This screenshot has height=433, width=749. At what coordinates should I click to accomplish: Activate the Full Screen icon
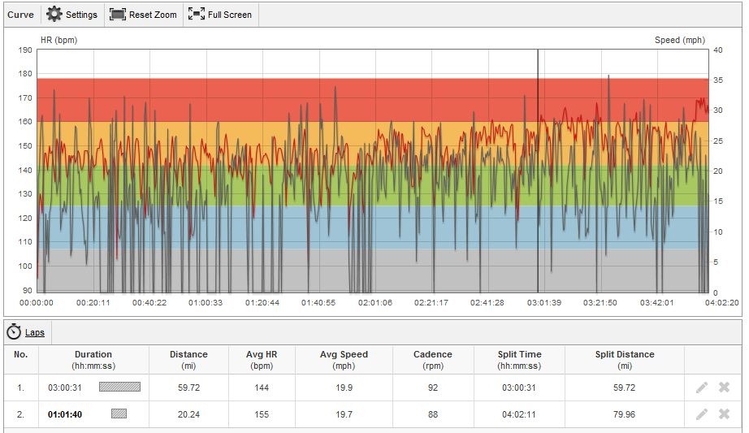197,15
